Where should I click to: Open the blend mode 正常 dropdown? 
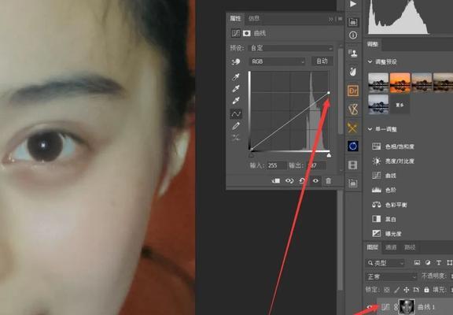click(x=391, y=277)
